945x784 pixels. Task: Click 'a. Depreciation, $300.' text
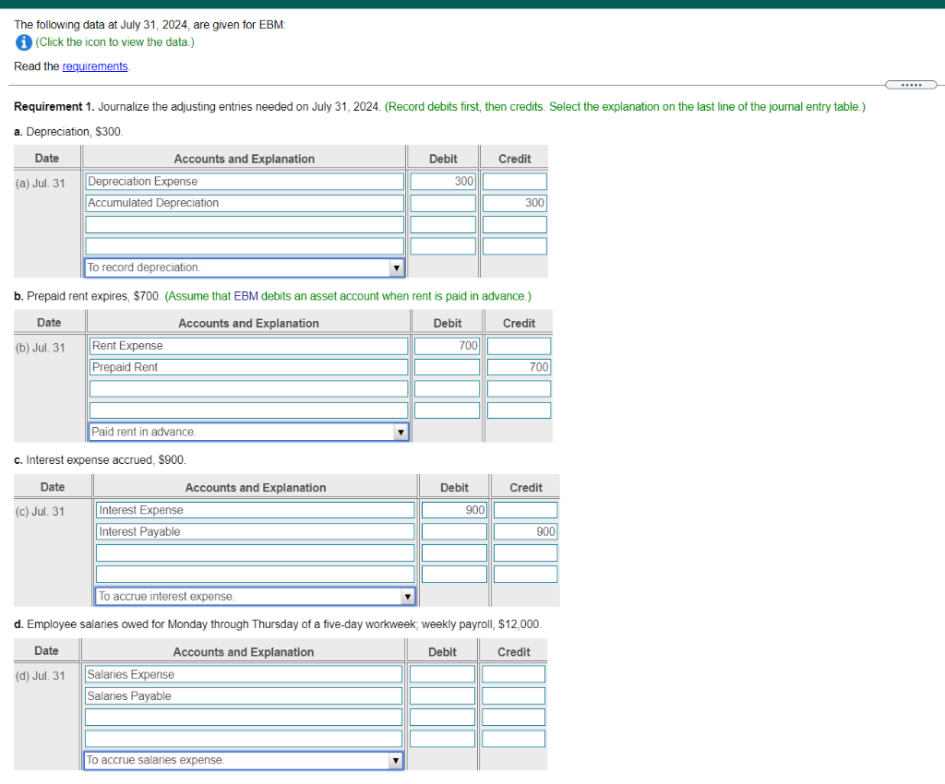pyautogui.click(x=68, y=131)
